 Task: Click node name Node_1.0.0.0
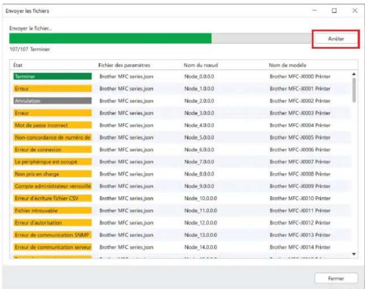[199, 88]
